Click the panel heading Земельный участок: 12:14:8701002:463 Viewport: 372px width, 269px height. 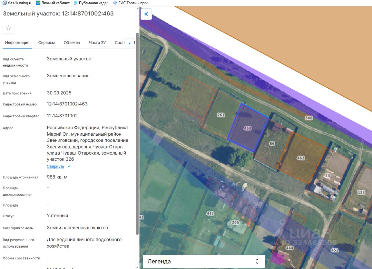[x=58, y=14]
